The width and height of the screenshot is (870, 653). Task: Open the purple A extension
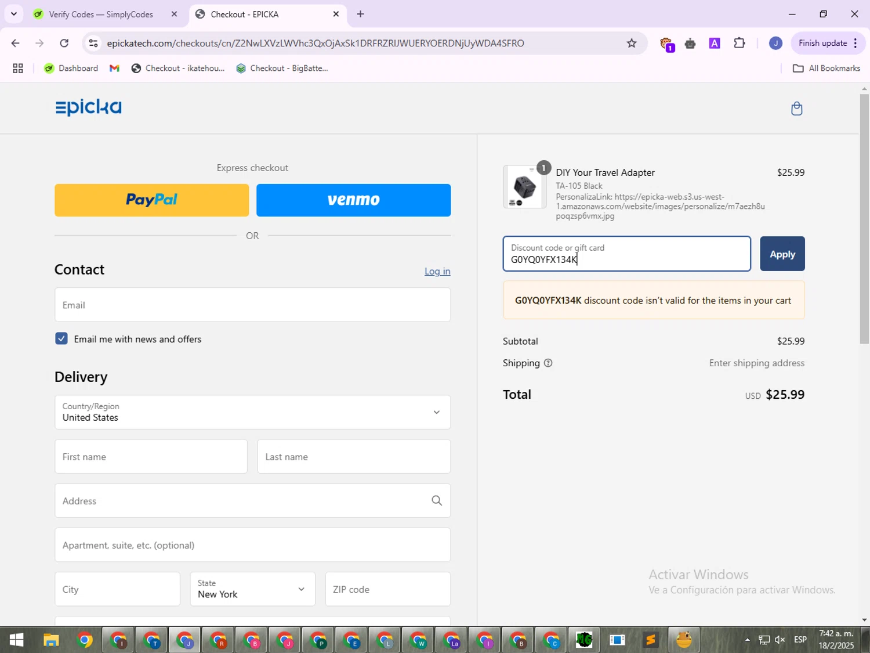click(715, 43)
